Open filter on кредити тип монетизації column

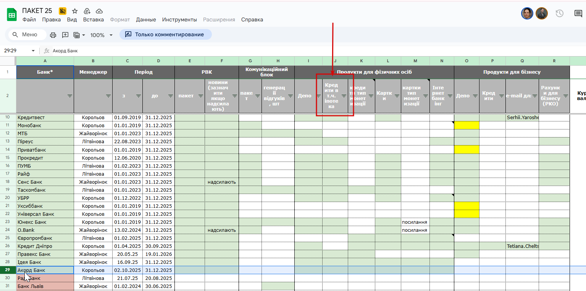(x=371, y=96)
